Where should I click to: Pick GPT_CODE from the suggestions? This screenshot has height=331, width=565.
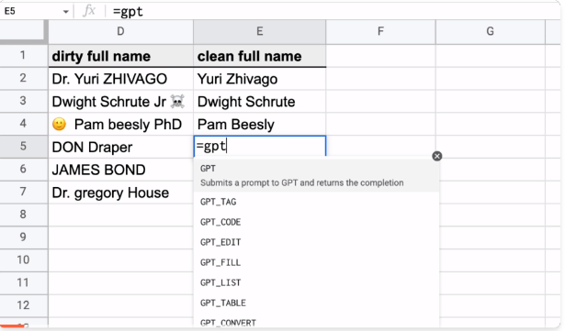pos(316,222)
